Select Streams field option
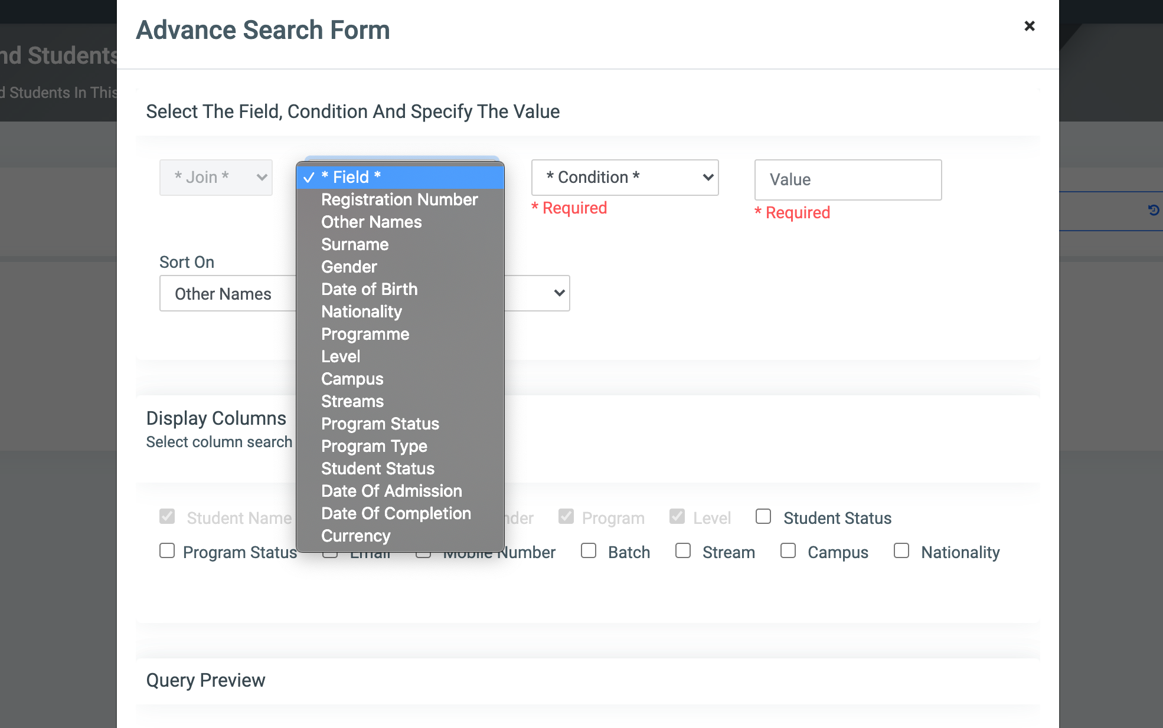 (352, 401)
